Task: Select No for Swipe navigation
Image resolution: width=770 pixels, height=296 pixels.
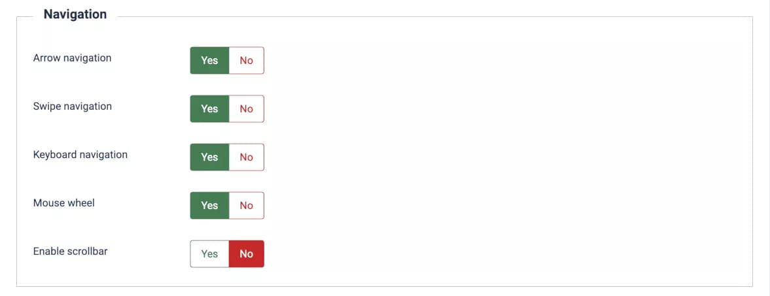Action: pyautogui.click(x=246, y=108)
